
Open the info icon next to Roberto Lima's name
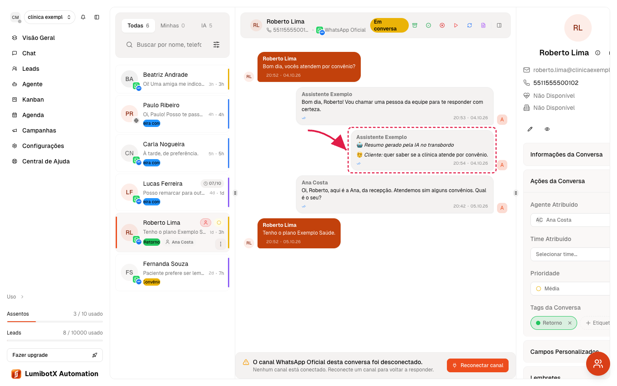pos(598,53)
